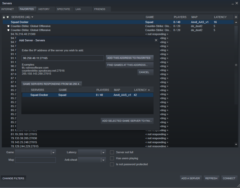Sort main list by PLAYERS column

(x=181, y=17)
